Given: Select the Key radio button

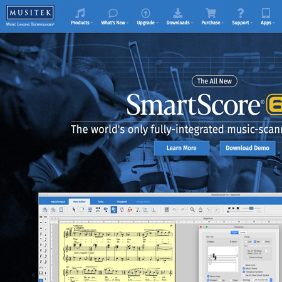Looking at the screenshot, I should point(255,242).
